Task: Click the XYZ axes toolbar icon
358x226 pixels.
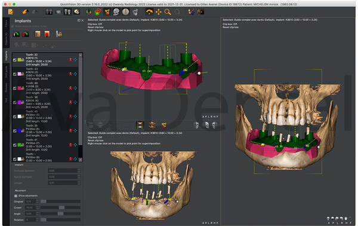Action: click(191, 12)
